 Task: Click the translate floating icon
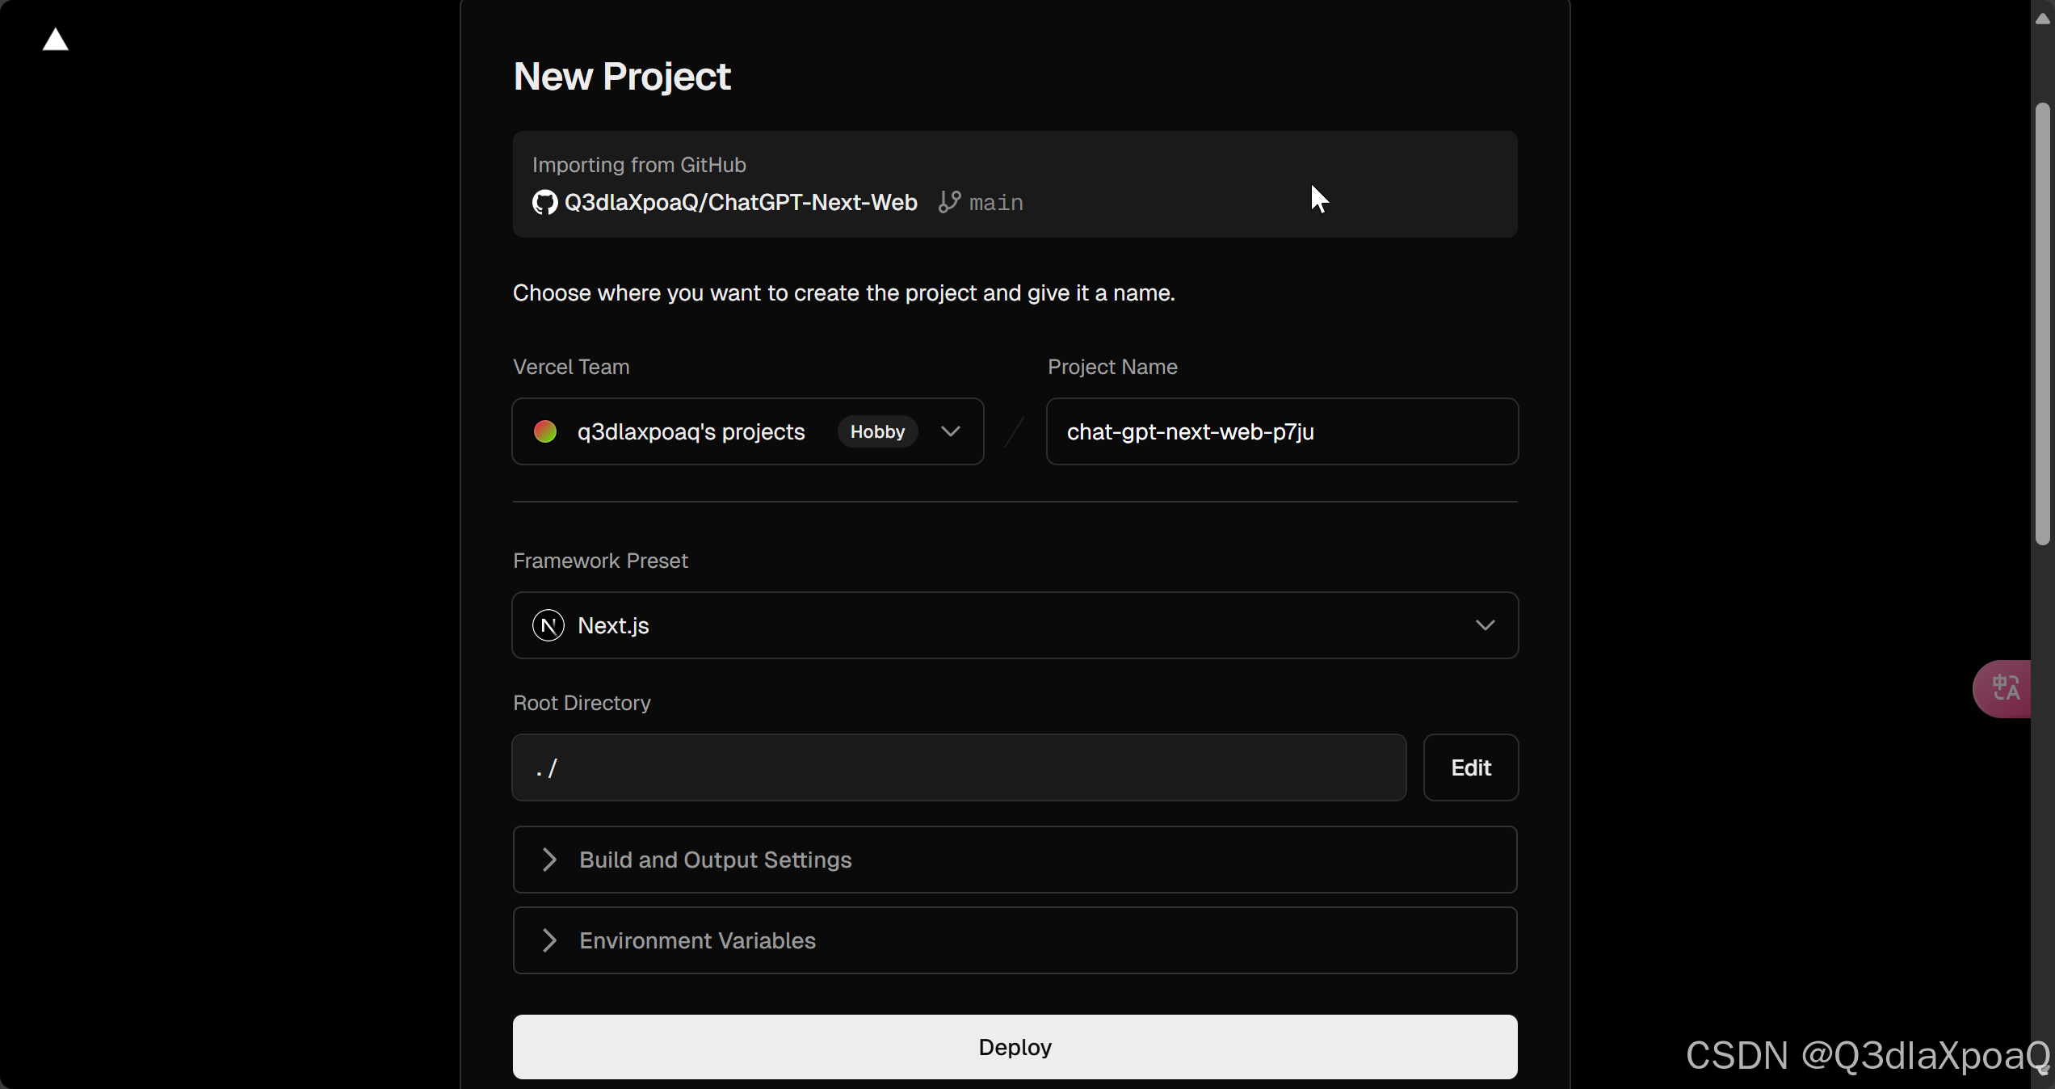[x=2005, y=688]
